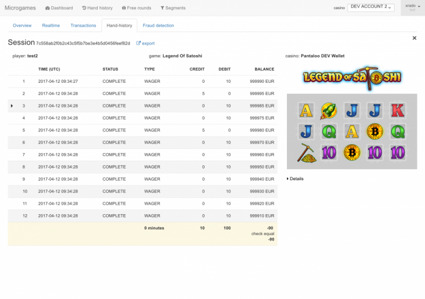The width and height of the screenshot is (425, 299).
Task: Click the STATUS column header
Action: tap(110, 69)
